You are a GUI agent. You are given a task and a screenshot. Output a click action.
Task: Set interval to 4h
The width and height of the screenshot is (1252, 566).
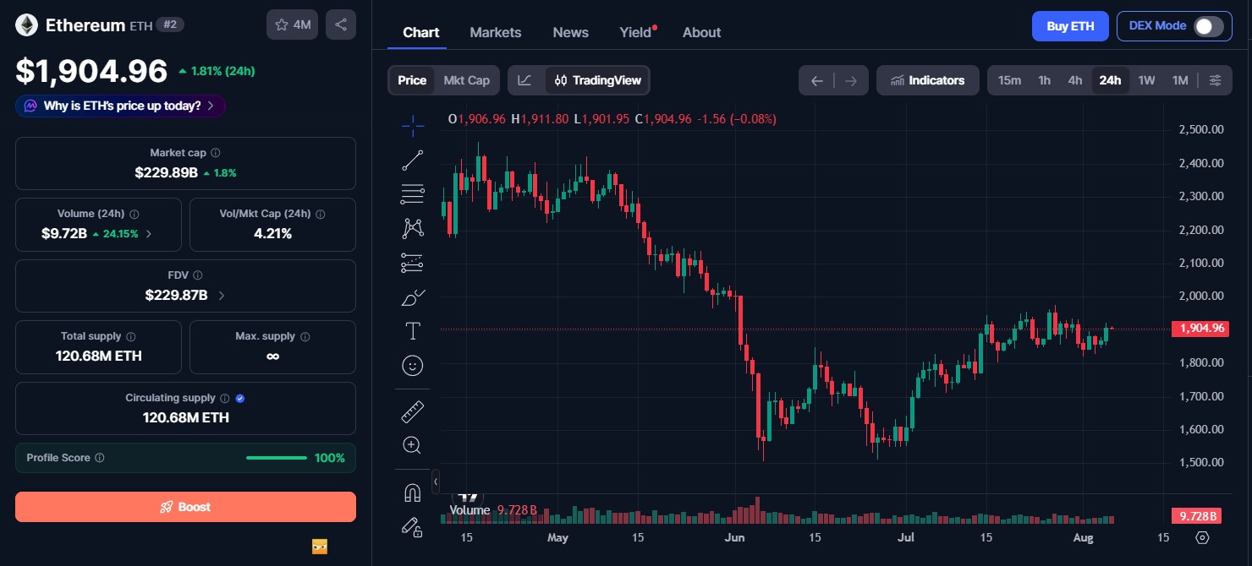(1075, 80)
